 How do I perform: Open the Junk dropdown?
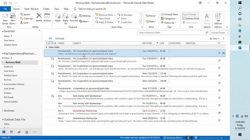pyautogui.click(x=25, y=23)
